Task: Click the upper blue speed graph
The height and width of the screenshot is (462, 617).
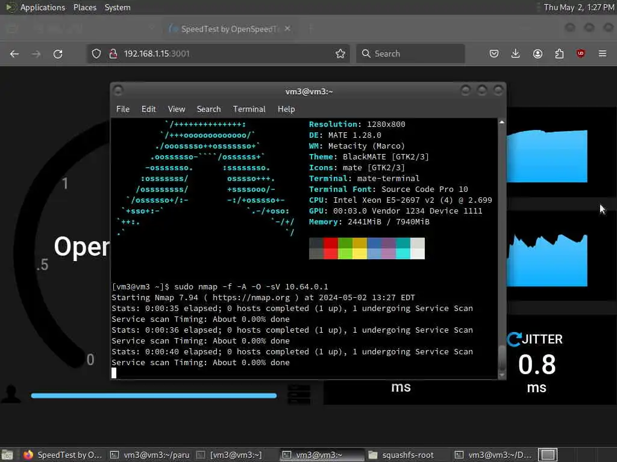Action: coord(547,156)
